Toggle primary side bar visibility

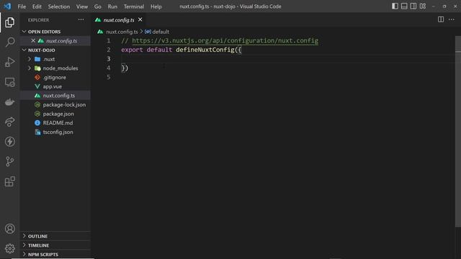point(395,6)
